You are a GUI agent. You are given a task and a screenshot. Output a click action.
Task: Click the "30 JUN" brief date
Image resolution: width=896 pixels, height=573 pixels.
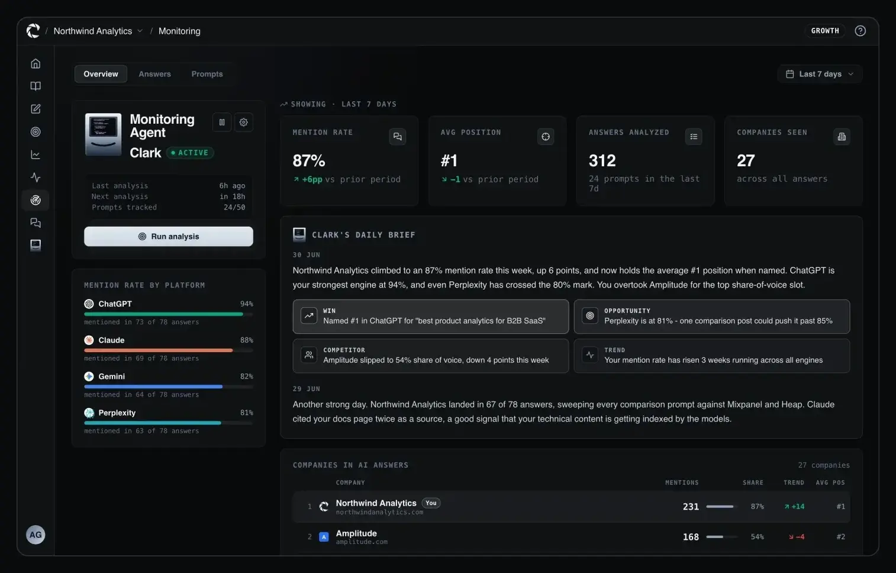click(x=307, y=255)
